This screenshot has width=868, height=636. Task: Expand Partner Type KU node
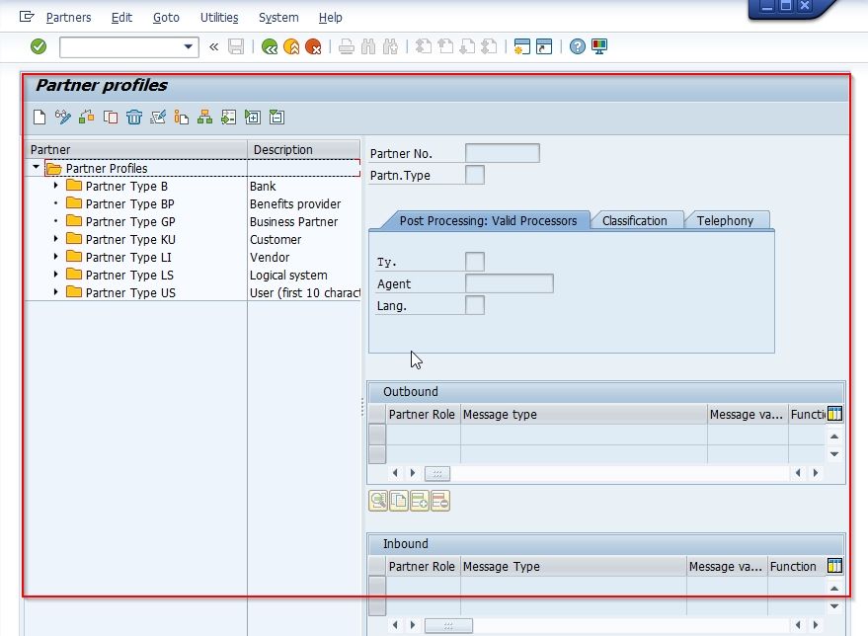point(56,239)
